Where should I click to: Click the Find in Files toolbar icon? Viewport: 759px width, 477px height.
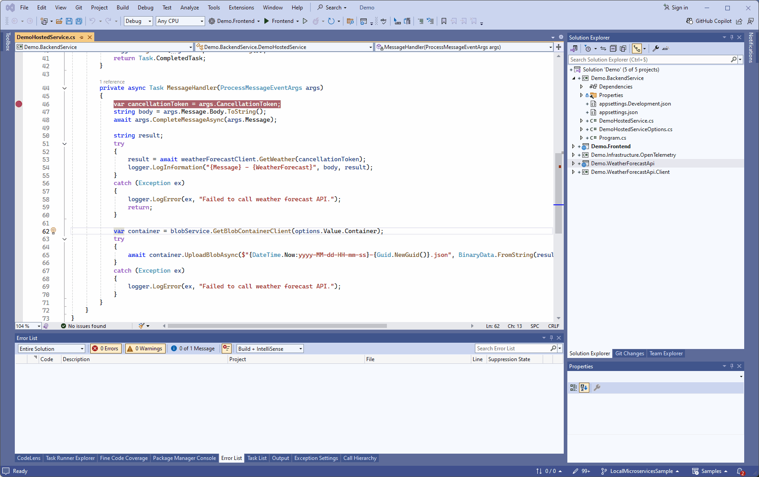click(351, 21)
